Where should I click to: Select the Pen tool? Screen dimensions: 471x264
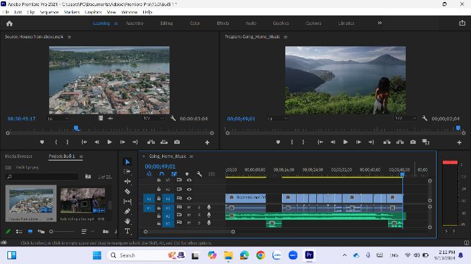pyautogui.click(x=127, y=211)
